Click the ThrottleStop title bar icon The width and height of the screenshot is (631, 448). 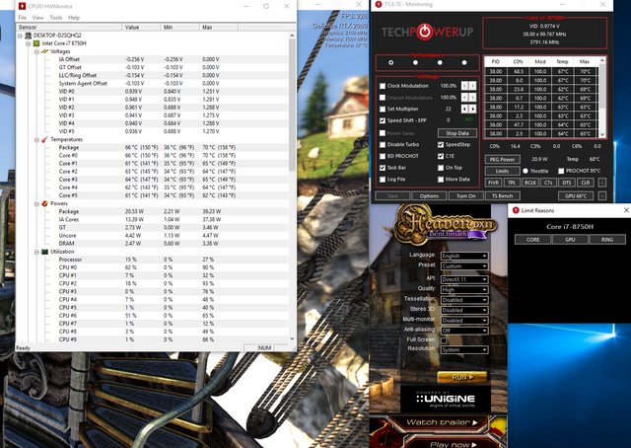[378, 4]
